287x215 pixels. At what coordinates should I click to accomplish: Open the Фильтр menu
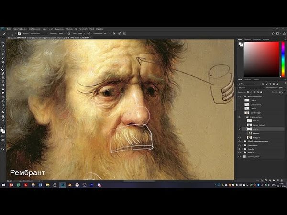69,29
